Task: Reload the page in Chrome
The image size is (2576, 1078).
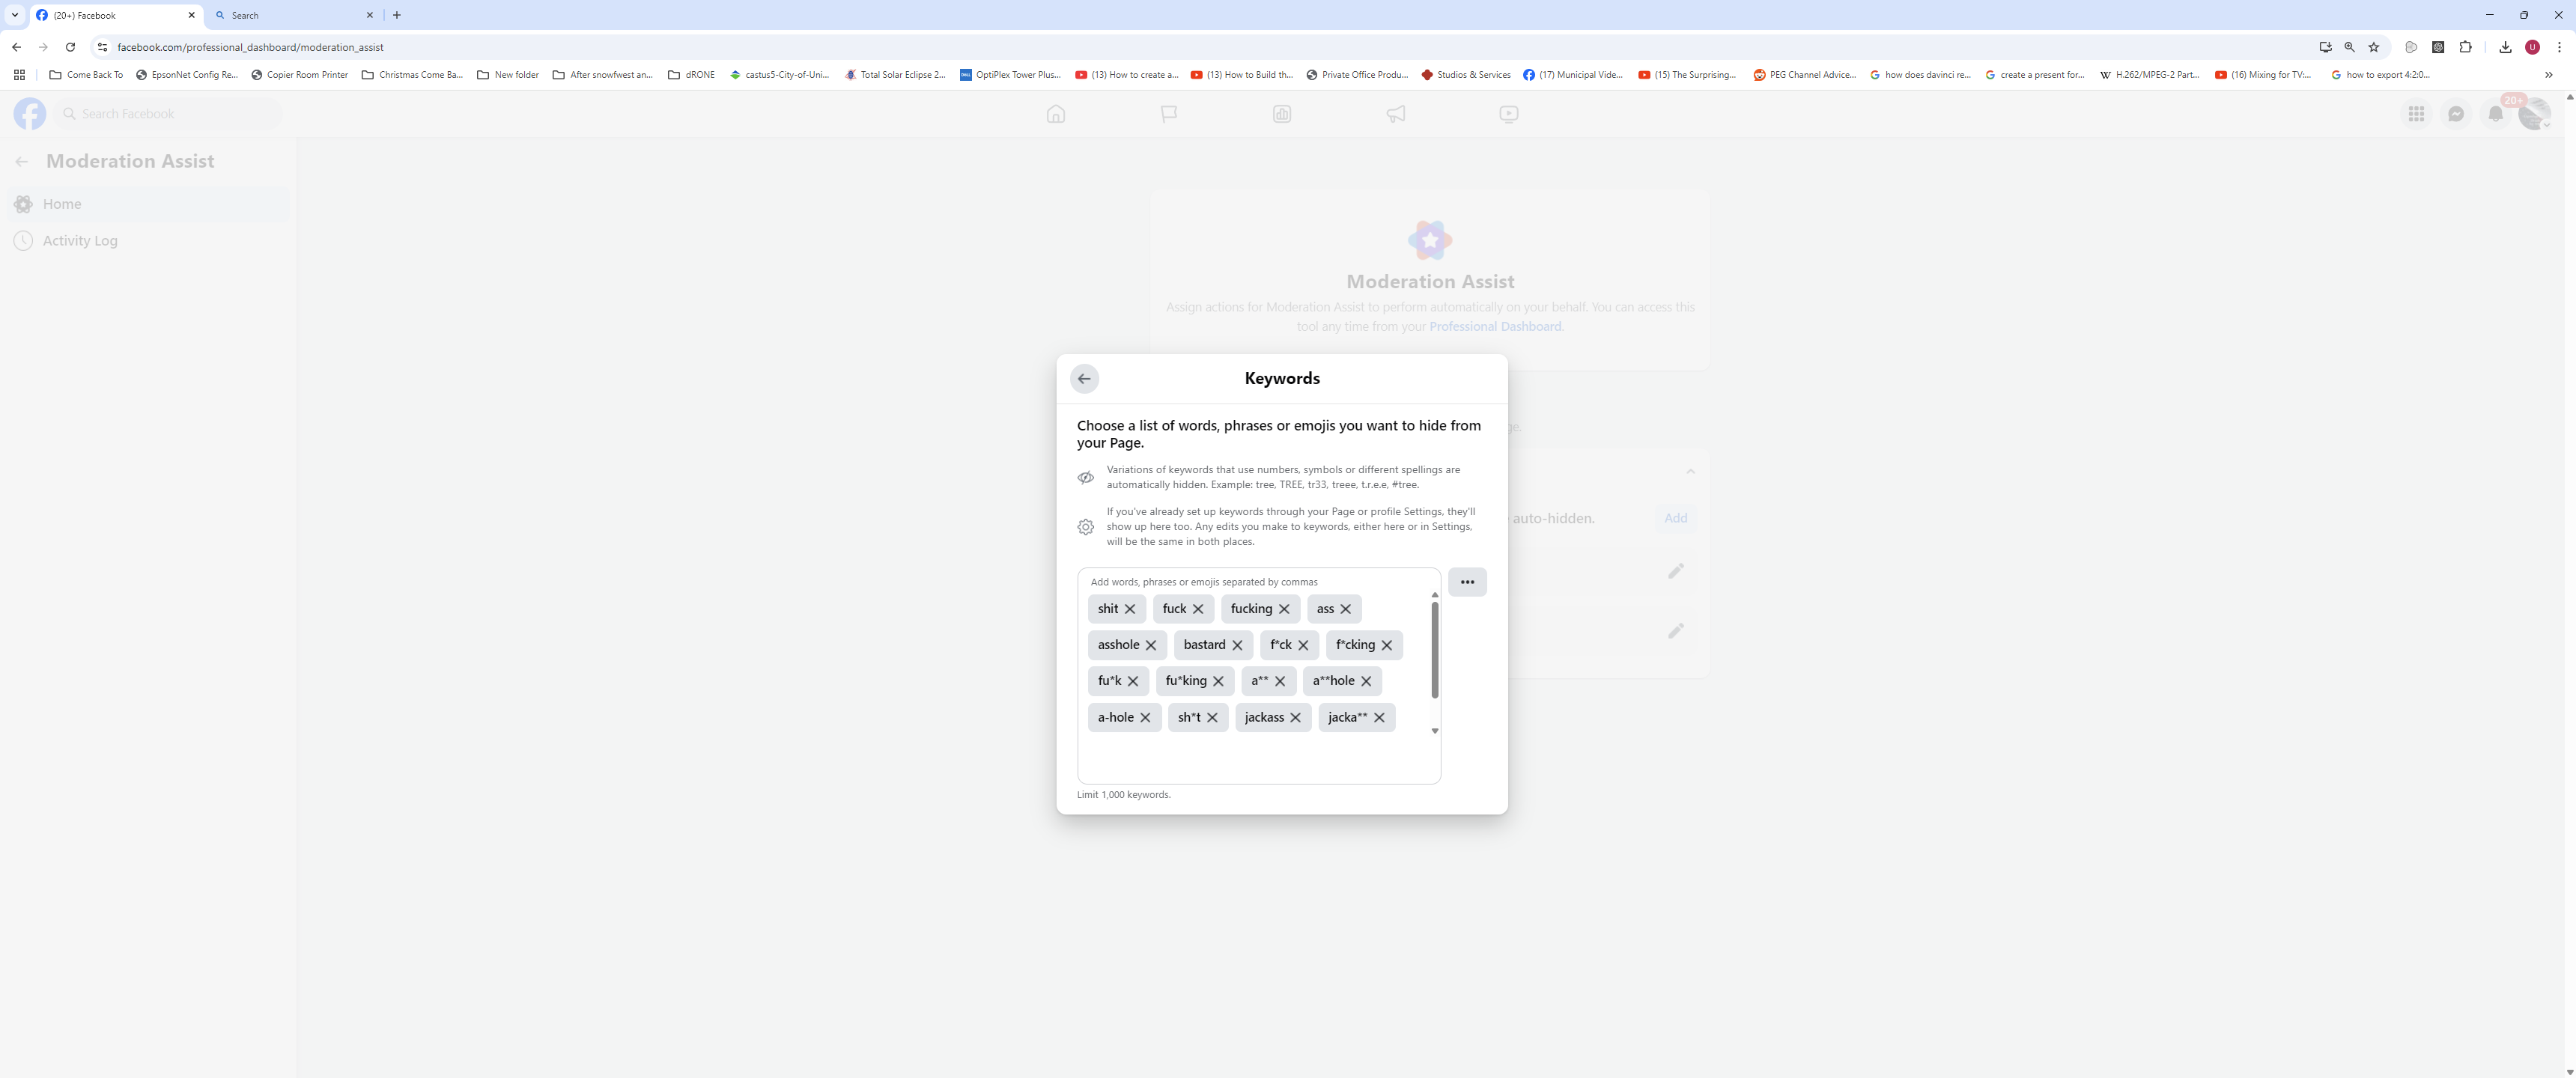Action: tap(70, 47)
